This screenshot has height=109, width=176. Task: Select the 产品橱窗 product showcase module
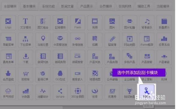coord(164,58)
